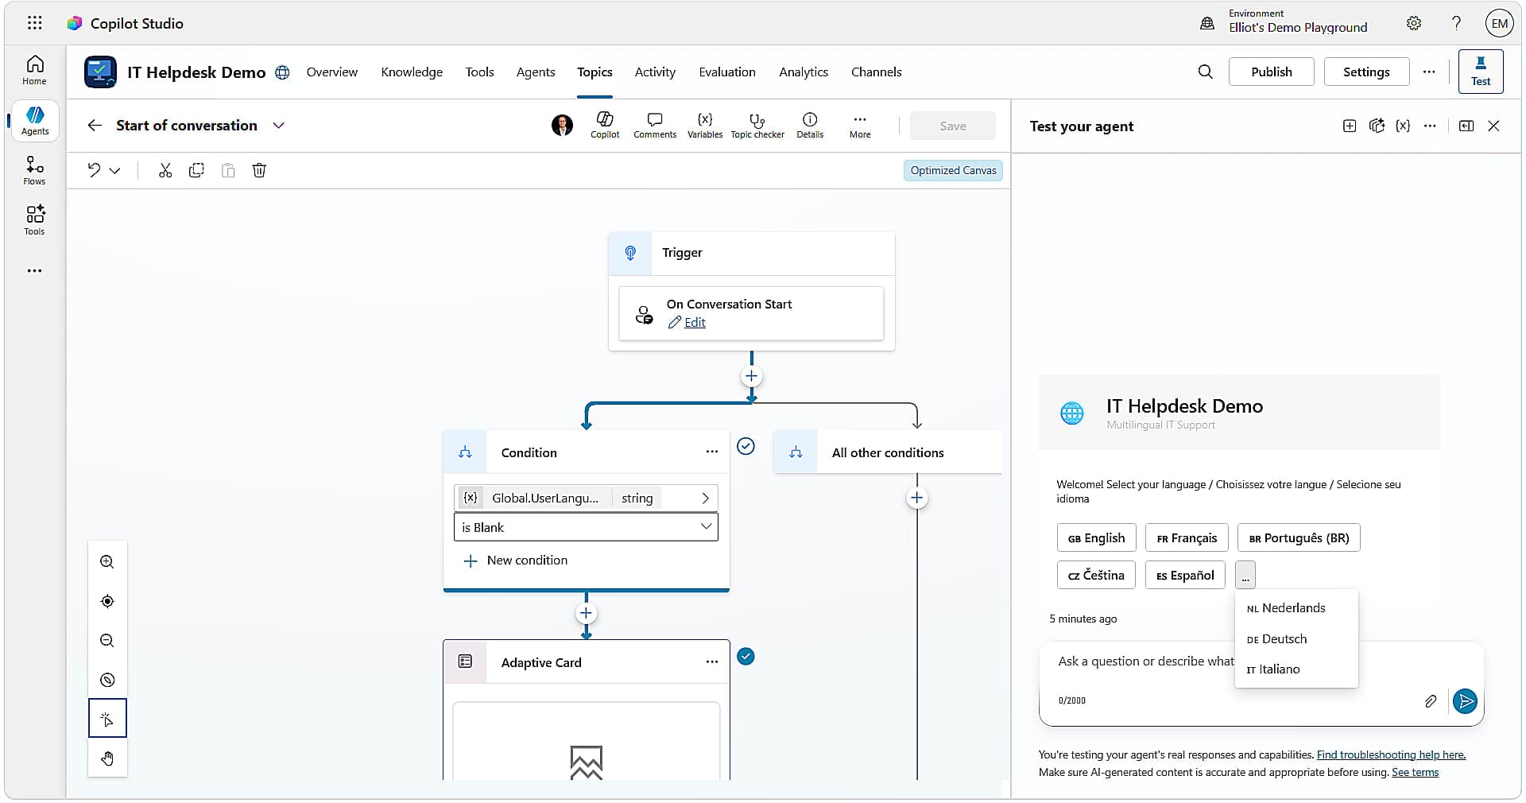
Task: Open the Analytics tab
Action: [x=804, y=72]
